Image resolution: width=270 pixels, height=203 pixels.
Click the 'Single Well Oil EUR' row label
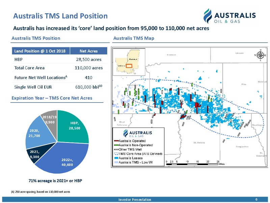(33, 87)
